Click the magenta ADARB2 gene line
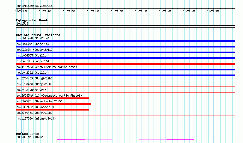Screen dimensions: 243x143 (x=126, y=139)
